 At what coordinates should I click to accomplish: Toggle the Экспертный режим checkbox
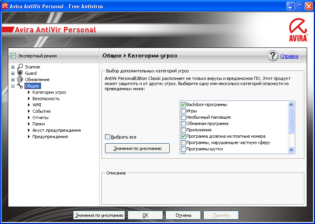[13, 55]
